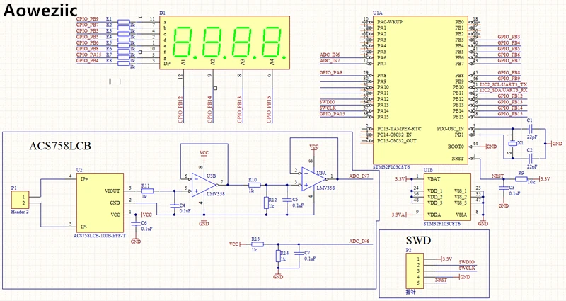
Task: Select capacitor C4 0.1uF symbol
Action: click(x=174, y=205)
